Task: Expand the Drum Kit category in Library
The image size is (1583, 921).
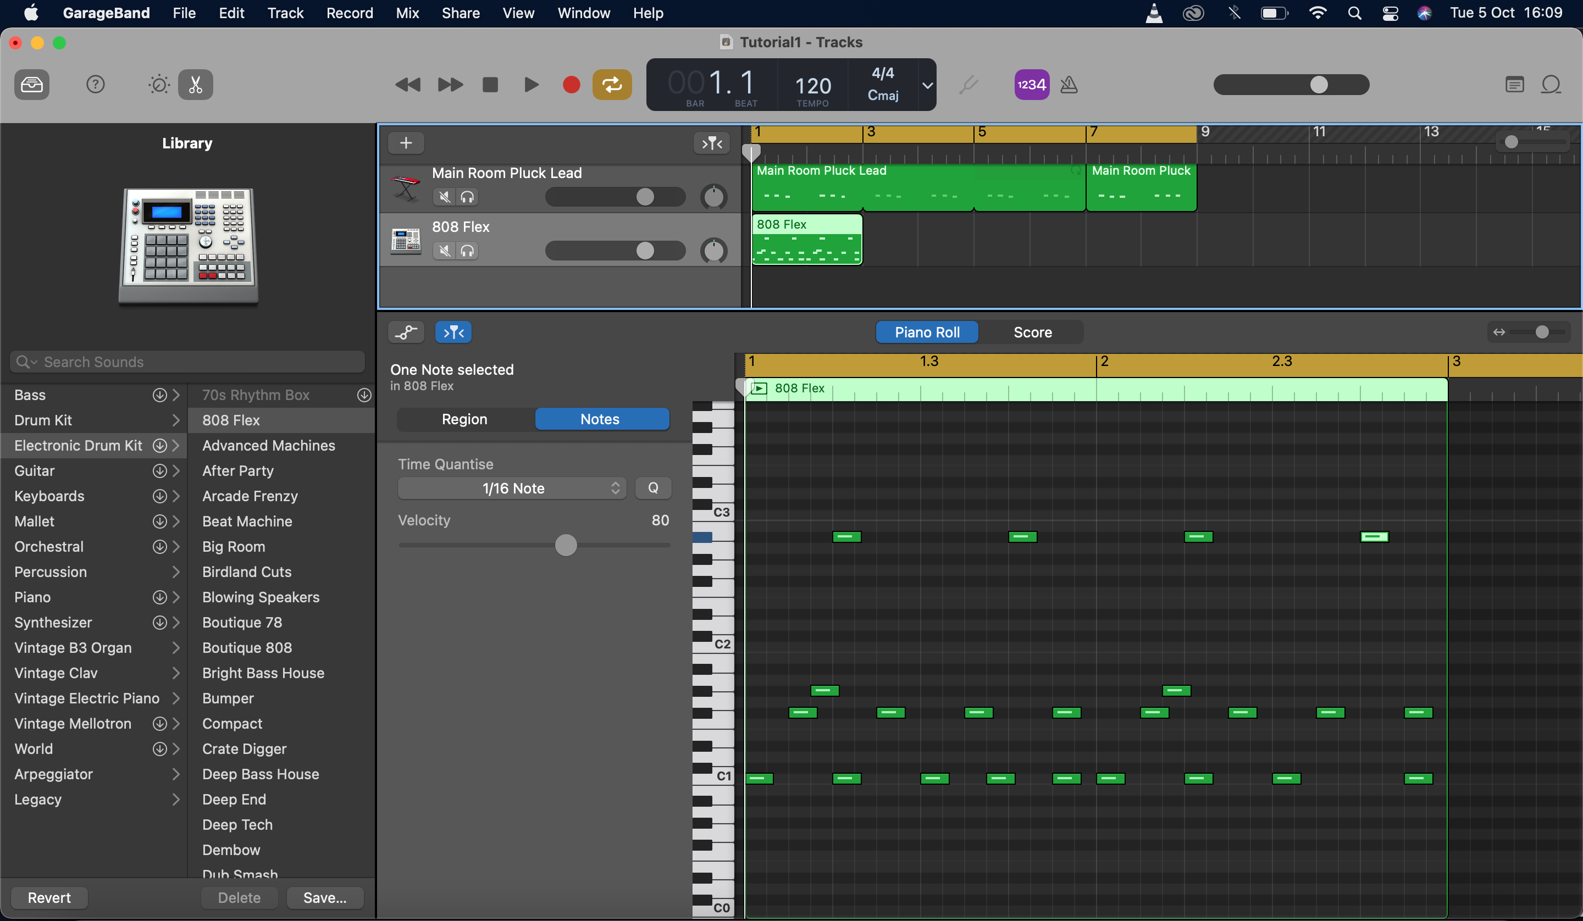Action: coord(176,420)
